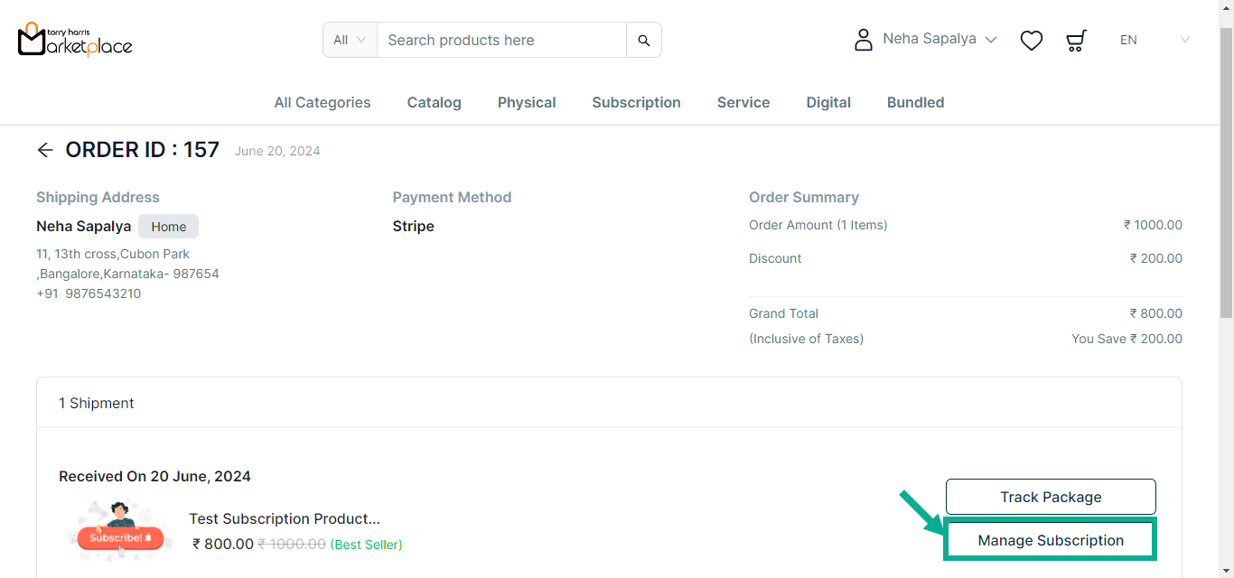Navigate to the Service category
This screenshot has width=1234, height=578.
[743, 102]
